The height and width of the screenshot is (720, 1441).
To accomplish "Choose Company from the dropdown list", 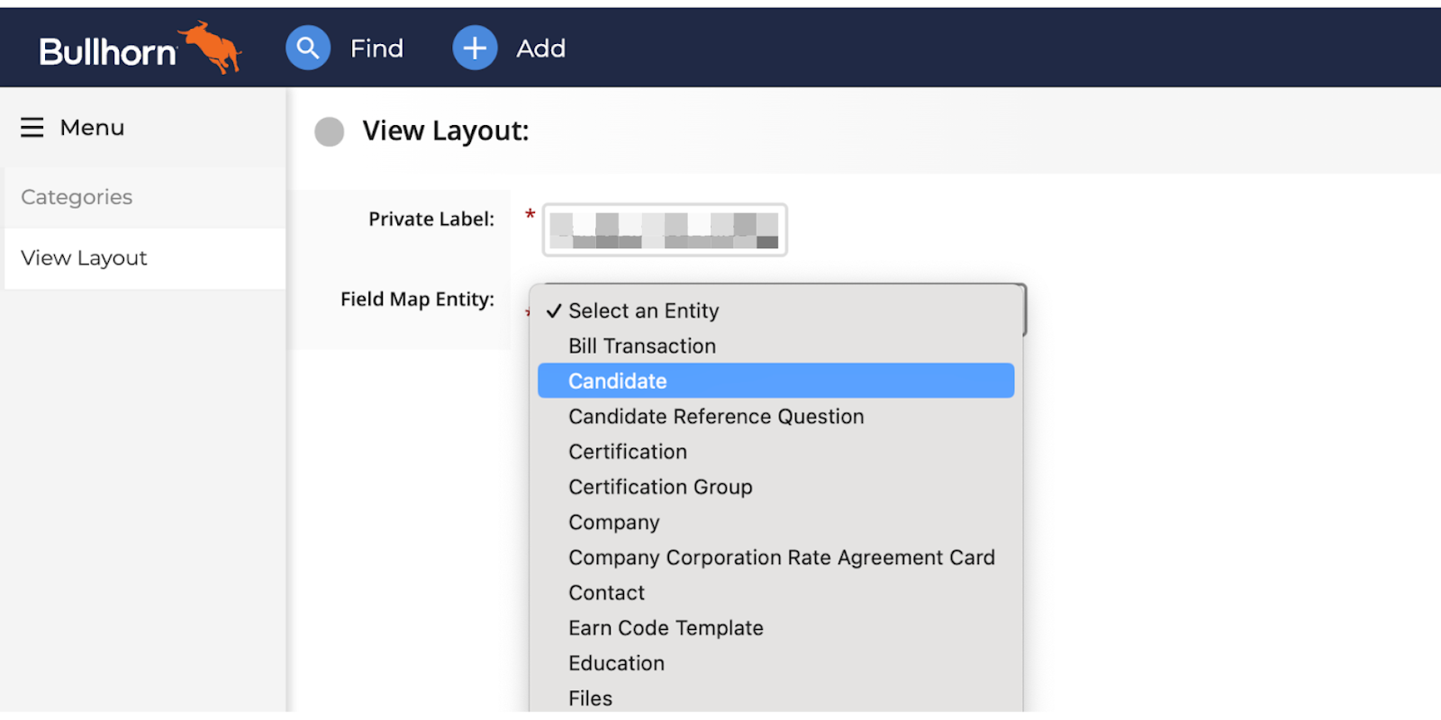I will (x=614, y=522).
